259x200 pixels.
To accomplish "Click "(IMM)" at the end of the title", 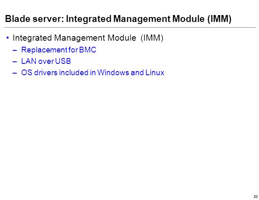I will point(219,19).
